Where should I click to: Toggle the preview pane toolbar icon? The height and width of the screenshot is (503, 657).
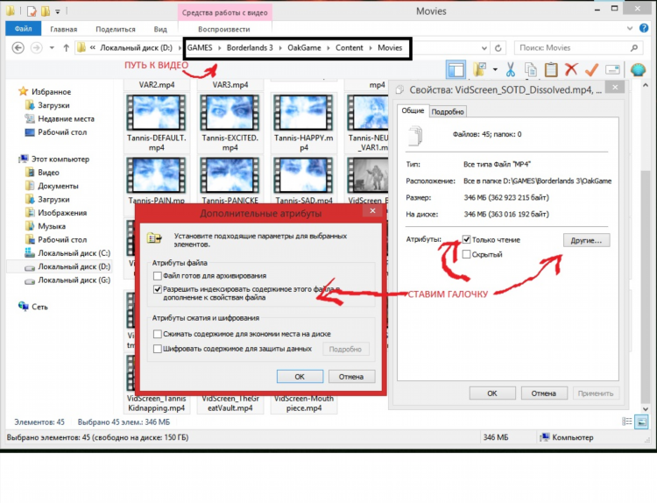456,69
